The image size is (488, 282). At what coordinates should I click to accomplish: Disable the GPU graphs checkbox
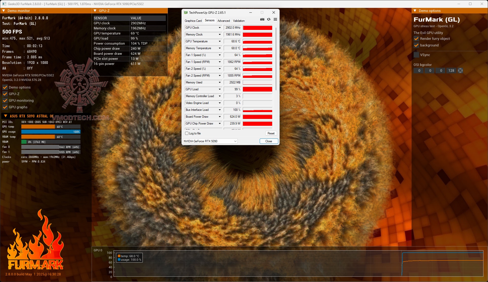(5, 107)
